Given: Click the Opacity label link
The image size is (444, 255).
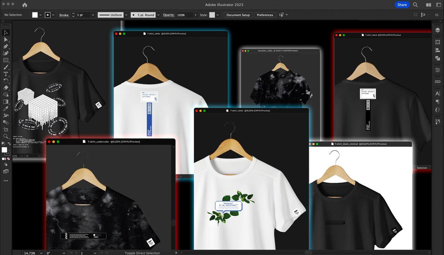Looking at the screenshot, I should point(169,15).
